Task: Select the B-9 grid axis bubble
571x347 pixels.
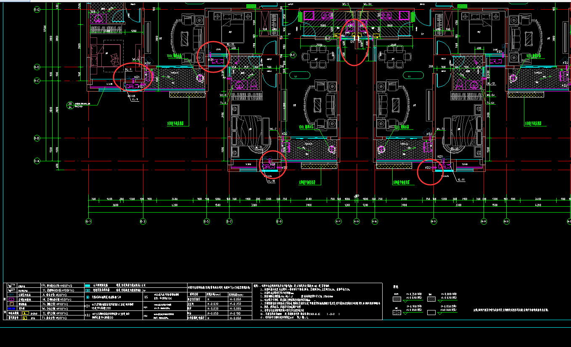Action: (279, 221)
